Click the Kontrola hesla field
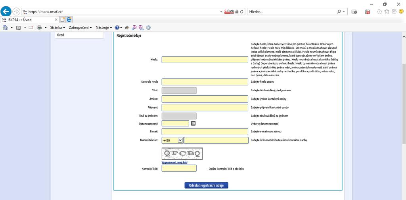The height and width of the screenshot is (200, 406). click(x=205, y=82)
